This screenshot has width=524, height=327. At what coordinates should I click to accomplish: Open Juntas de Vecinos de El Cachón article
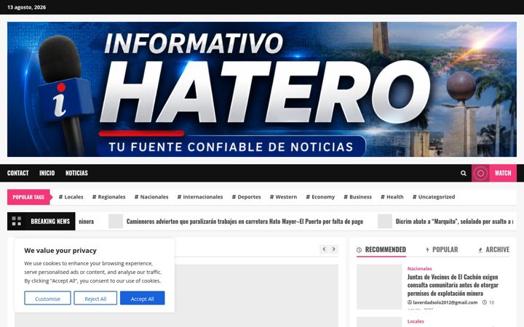point(453,285)
